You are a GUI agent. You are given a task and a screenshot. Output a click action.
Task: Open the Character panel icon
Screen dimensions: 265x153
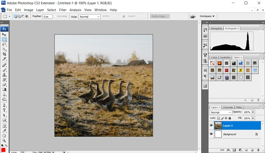(x=205, y=70)
